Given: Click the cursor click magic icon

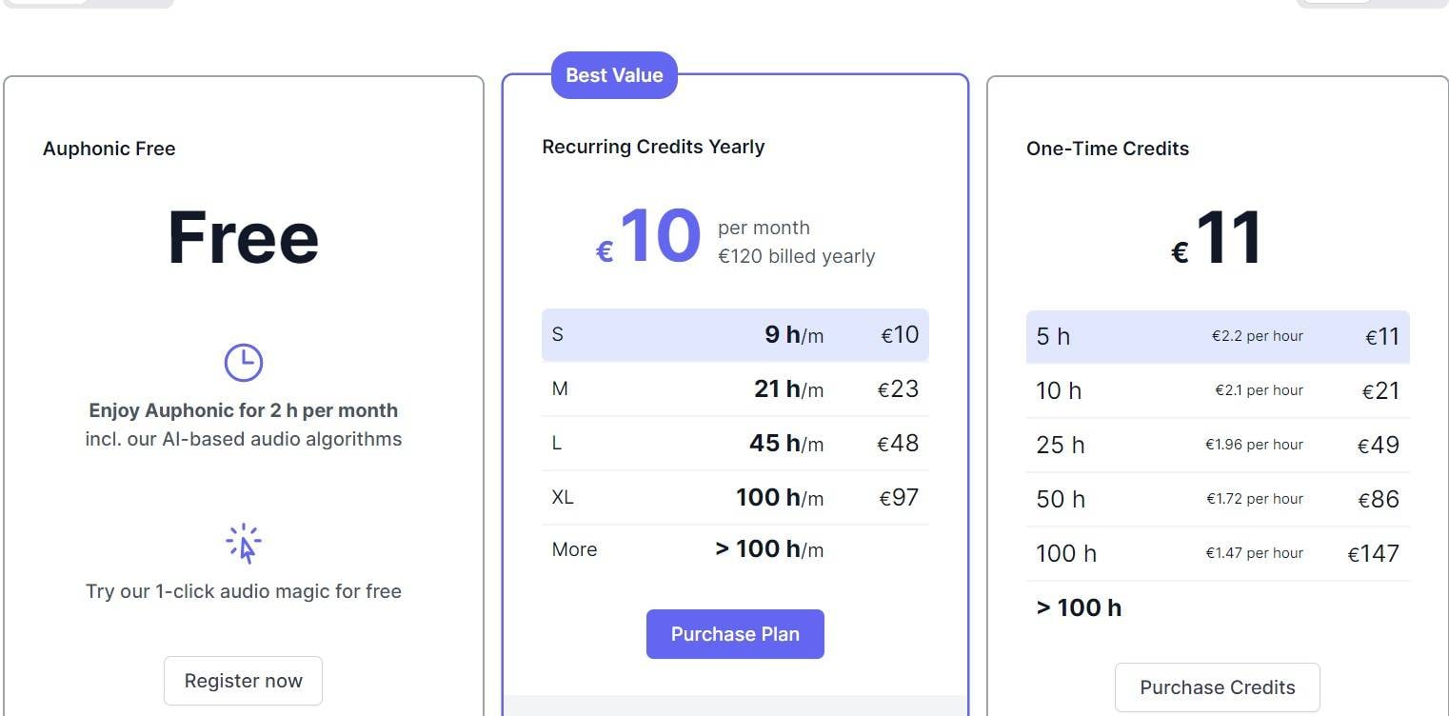Looking at the screenshot, I should coord(244,544).
